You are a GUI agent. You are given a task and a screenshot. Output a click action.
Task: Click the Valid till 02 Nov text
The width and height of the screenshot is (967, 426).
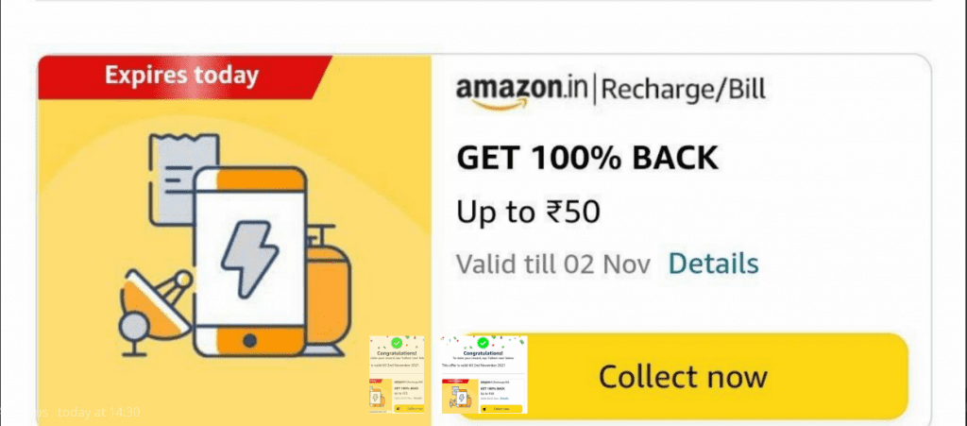553,264
